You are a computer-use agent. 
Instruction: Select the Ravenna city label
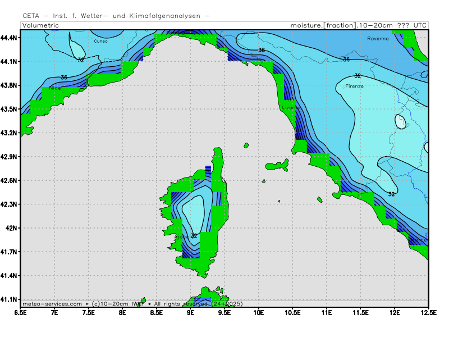[378, 39]
